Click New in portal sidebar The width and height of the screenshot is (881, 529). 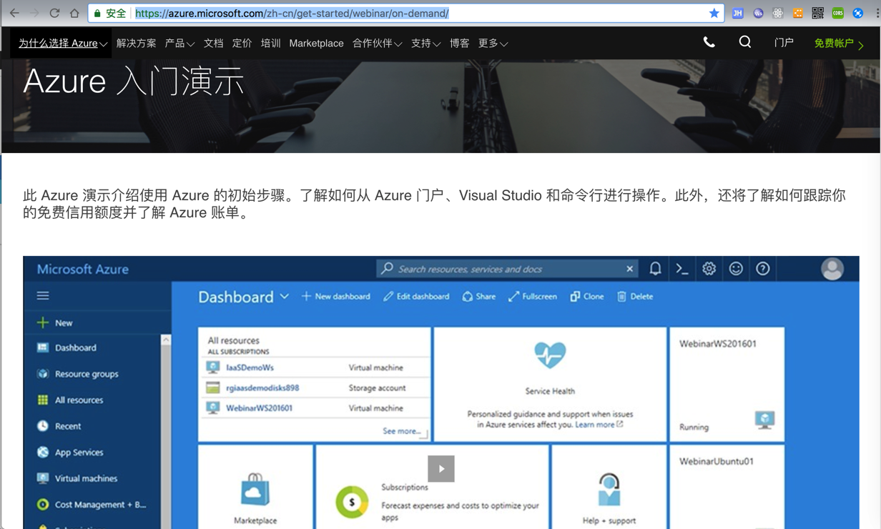tap(55, 323)
